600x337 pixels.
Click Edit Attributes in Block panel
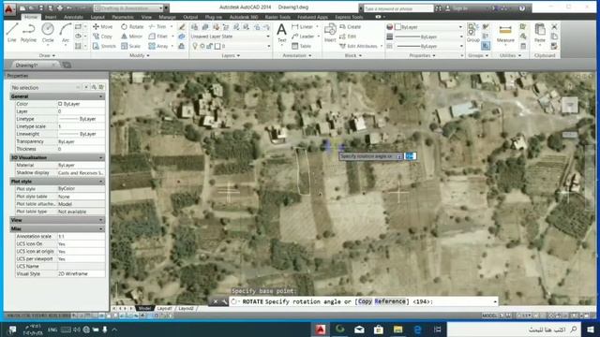pos(358,46)
